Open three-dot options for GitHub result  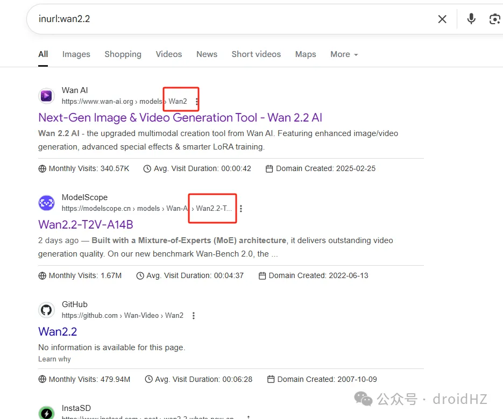click(x=194, y=316)
